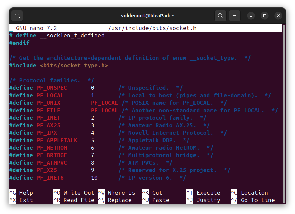Click the Protocol families comment
The width and height of the screenshot is (295, 214).
[x=51, y=80]
